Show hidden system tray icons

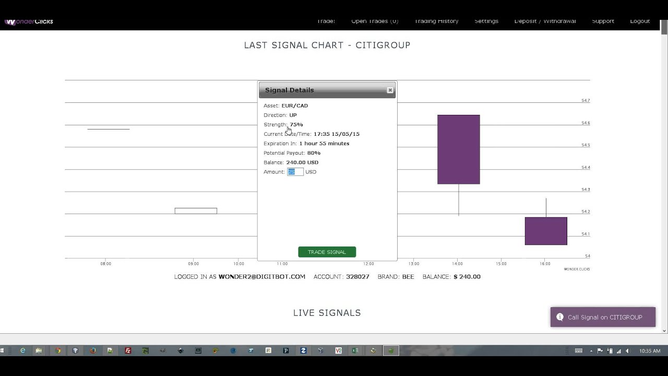591,351
